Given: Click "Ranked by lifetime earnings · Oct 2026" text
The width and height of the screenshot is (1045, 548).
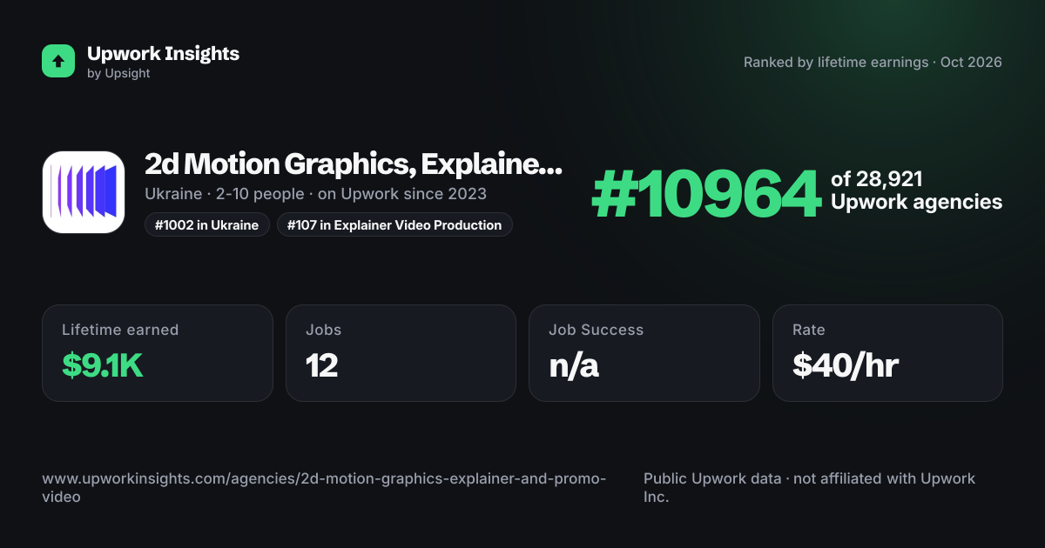Looking at the screenshot, I should pos(873,62).
